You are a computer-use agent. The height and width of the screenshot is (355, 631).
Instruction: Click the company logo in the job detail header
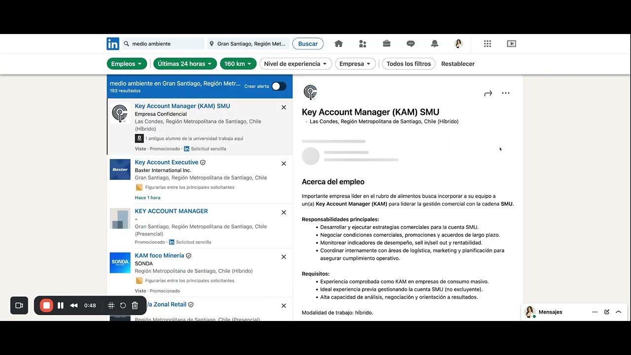click(310, 92)
